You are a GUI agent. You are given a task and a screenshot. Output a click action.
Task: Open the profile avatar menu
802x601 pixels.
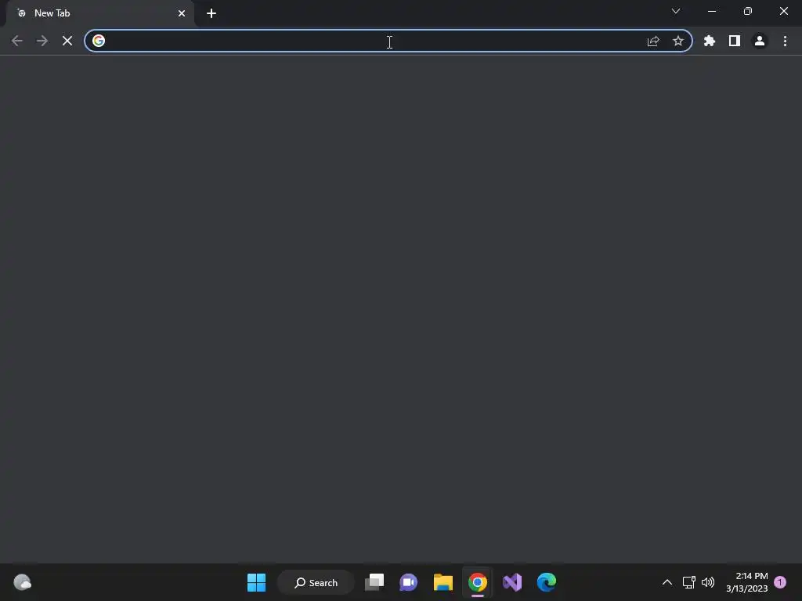760,41
